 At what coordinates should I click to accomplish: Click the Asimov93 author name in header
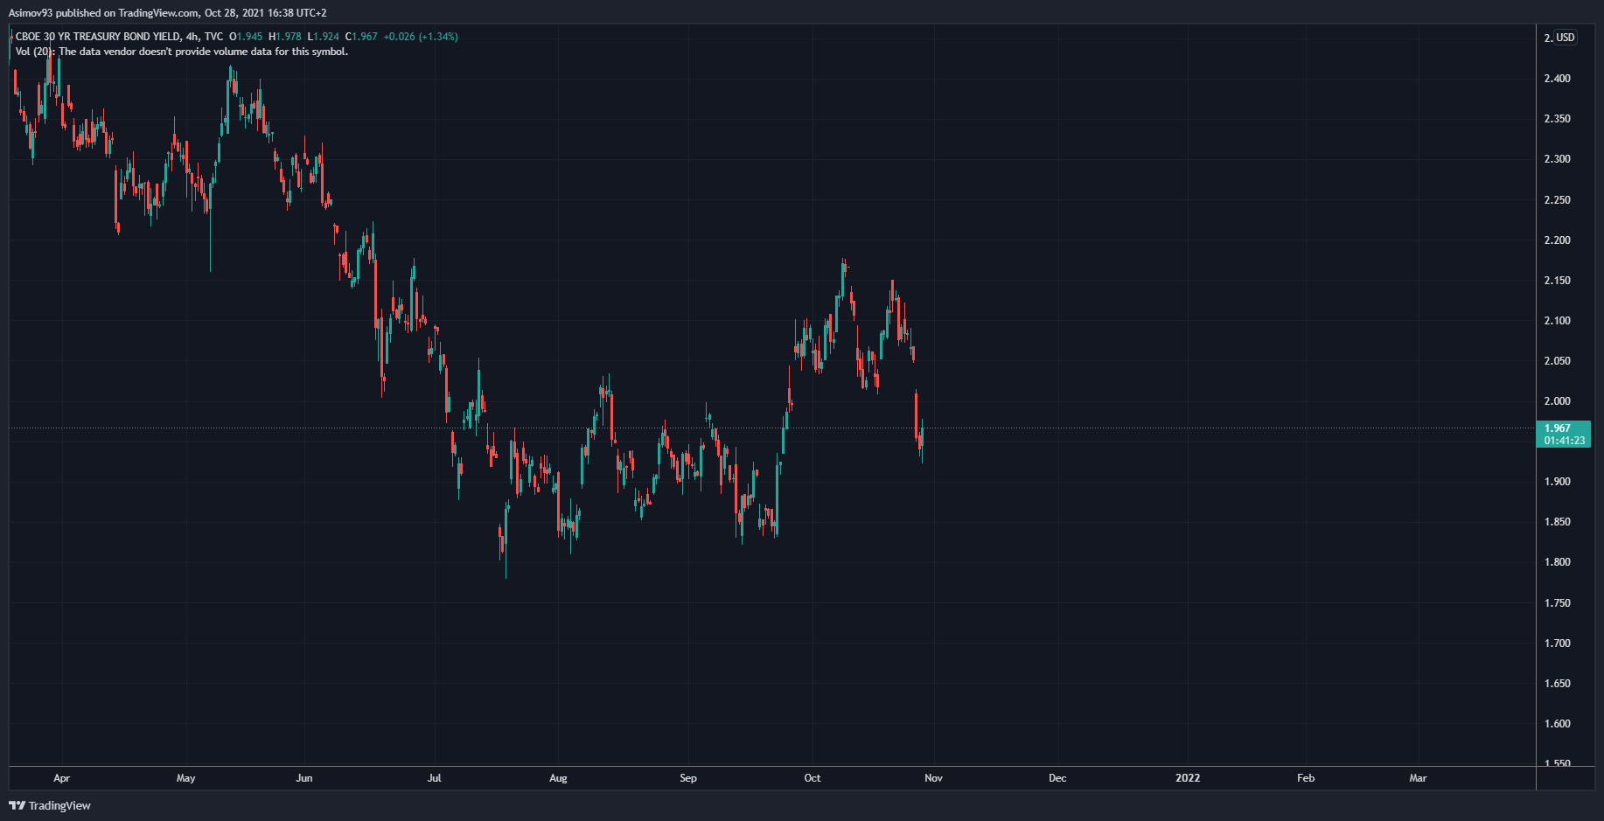pyautogui.click(x=31, y=13)
